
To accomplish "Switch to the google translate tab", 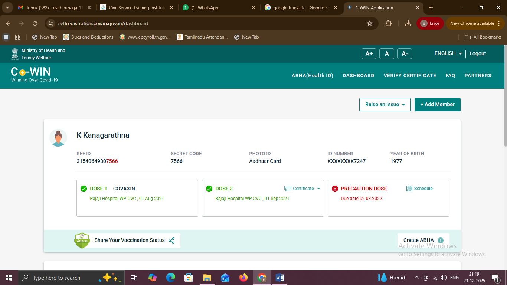I will point(301,7).
